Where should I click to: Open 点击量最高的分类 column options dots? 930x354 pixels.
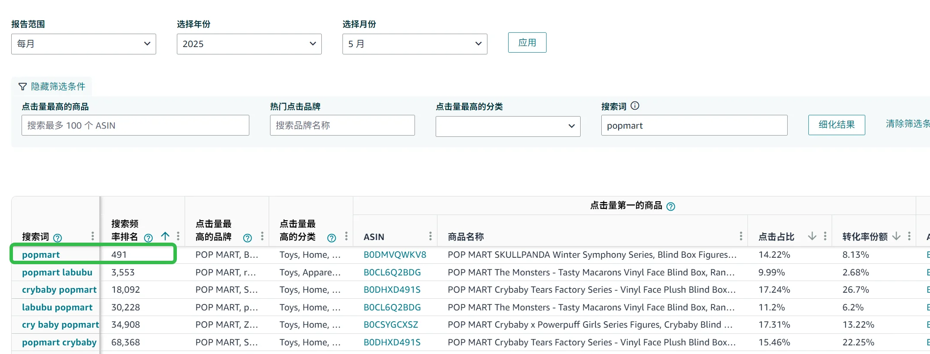pyautogui.click(x=346, y=236)
